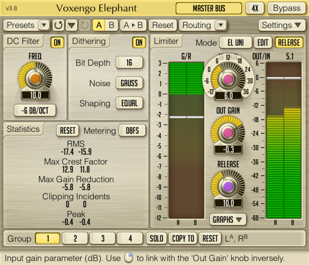The height and width of the screenshot is (265, 309).
Task: Click Max Gain Reduction values -5.8 -5.8
Action: click(x=76, y=187)
